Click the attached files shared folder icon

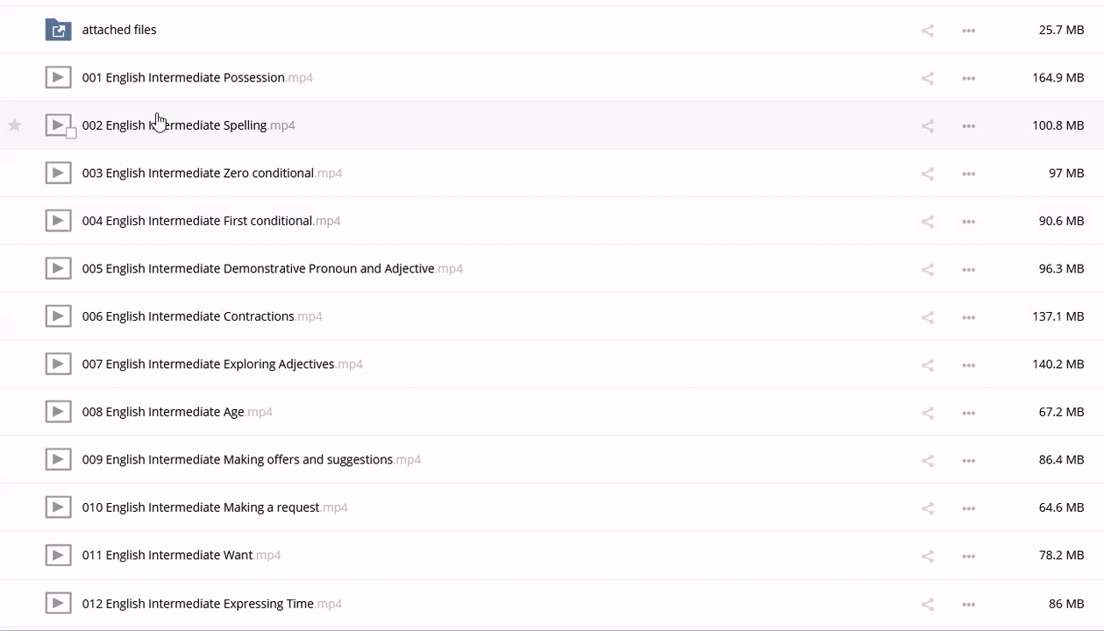pyautogui.click(x=58, y=30)
